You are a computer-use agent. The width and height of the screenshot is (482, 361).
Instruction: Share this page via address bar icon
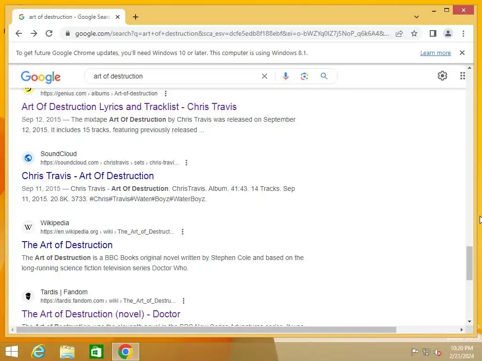tap(399, 33)
